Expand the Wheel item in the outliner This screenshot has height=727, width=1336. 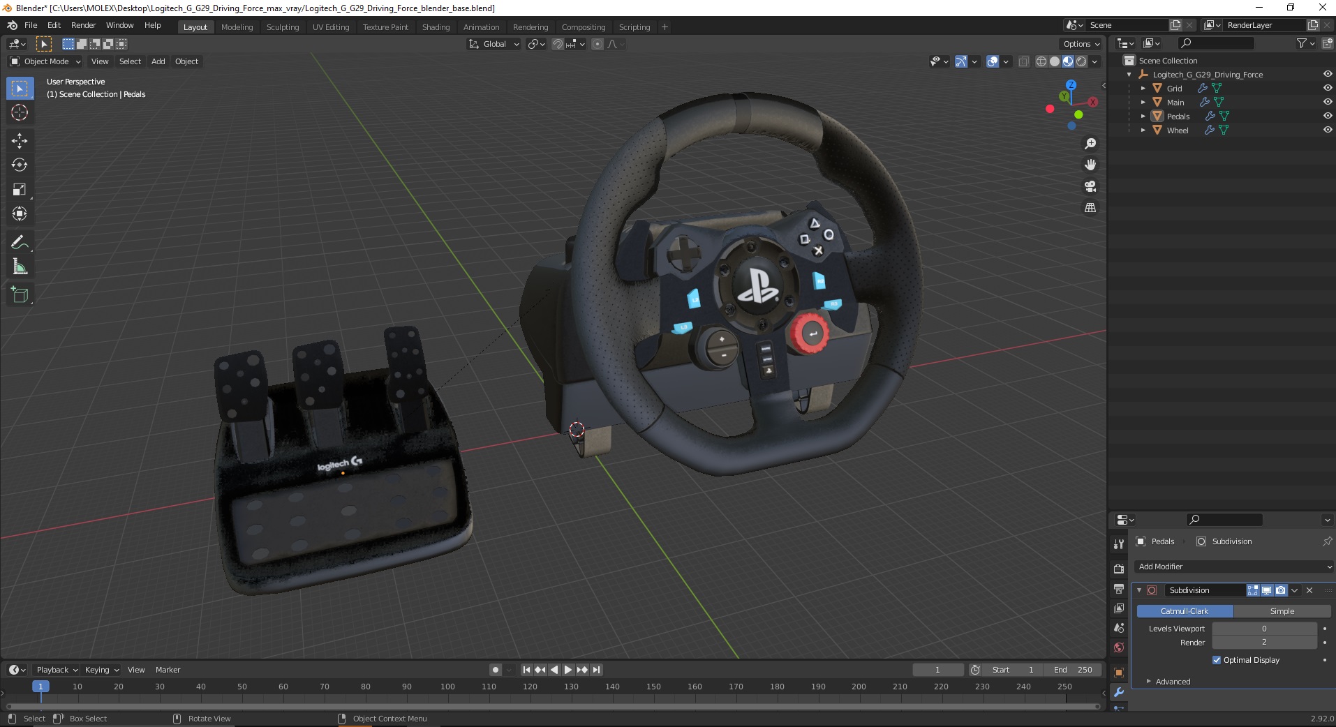pyautogui.click(x=1143, y=130)
